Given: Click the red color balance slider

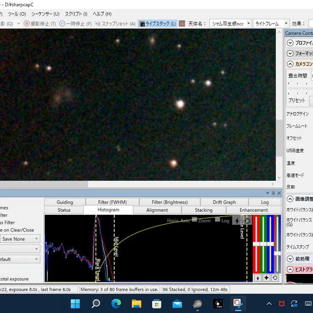Looking at the screenshot, I should coord(256,244).
